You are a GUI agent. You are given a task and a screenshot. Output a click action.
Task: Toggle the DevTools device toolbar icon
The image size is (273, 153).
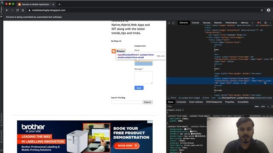click(174, 23)
